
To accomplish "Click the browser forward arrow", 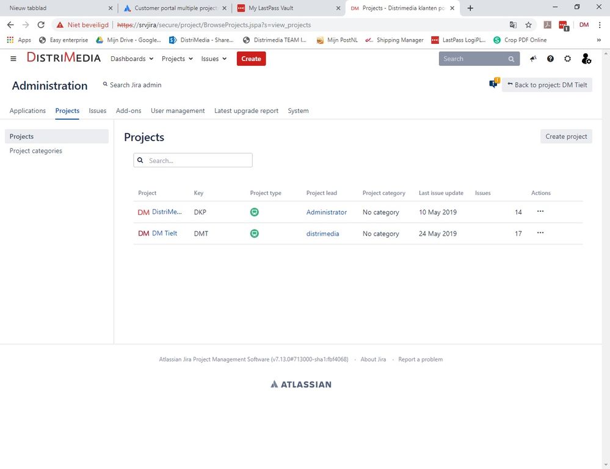I will click(x=26, y=25).
